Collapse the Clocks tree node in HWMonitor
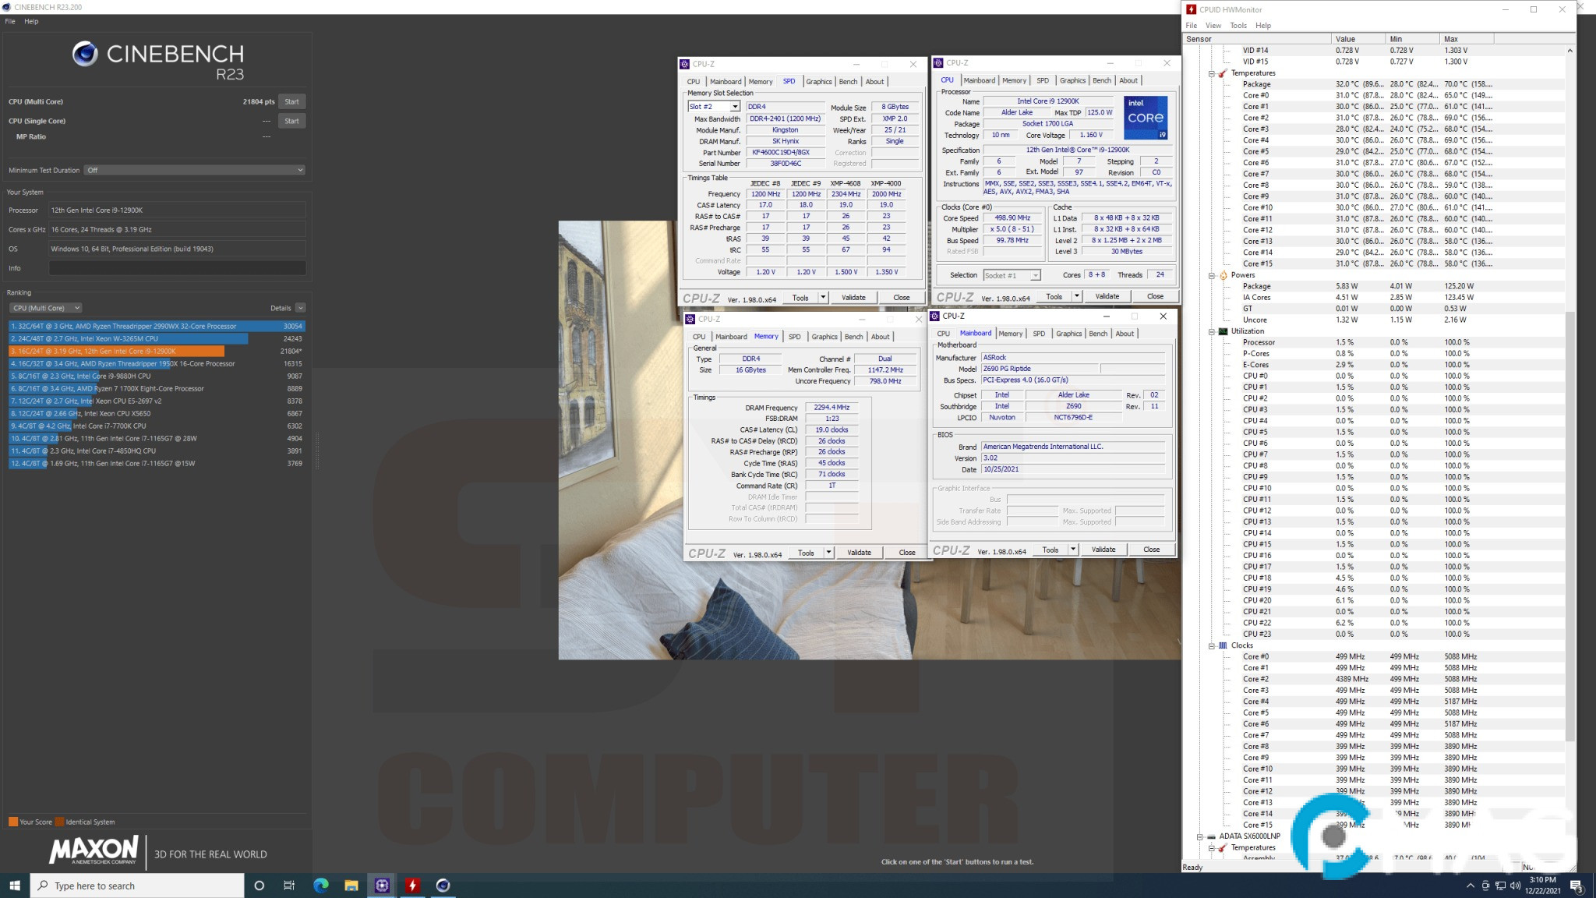1596x898 pixels. coord(1212,645)
